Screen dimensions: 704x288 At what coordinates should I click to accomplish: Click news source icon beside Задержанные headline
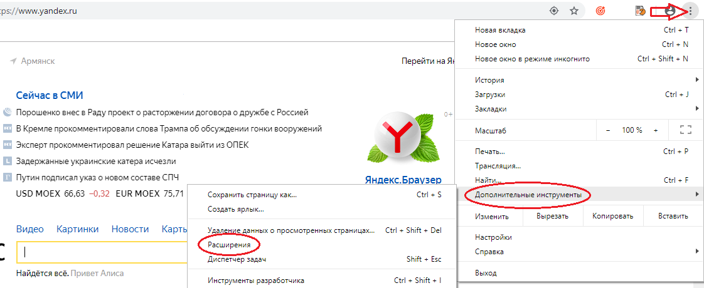[7, 162]
